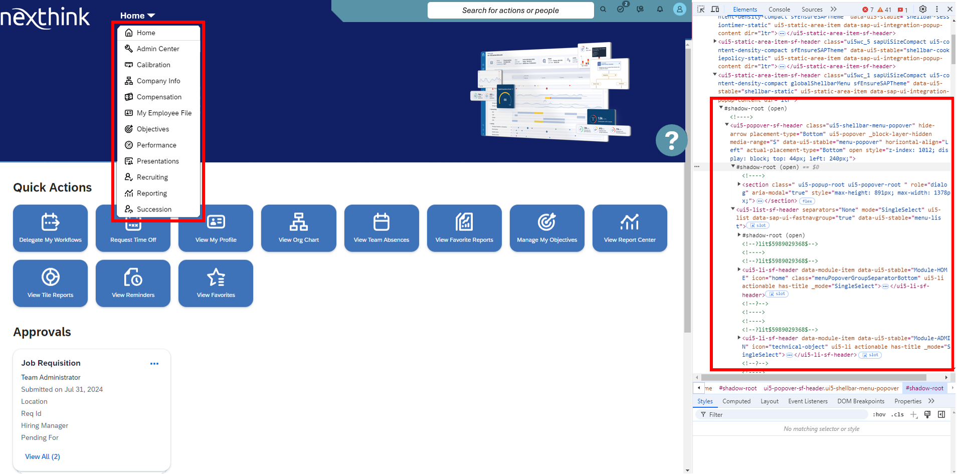Open DevTools three-dot customize menu
Image resolution: width=957 pixels, height=474 pixels.
pos(936,9)
